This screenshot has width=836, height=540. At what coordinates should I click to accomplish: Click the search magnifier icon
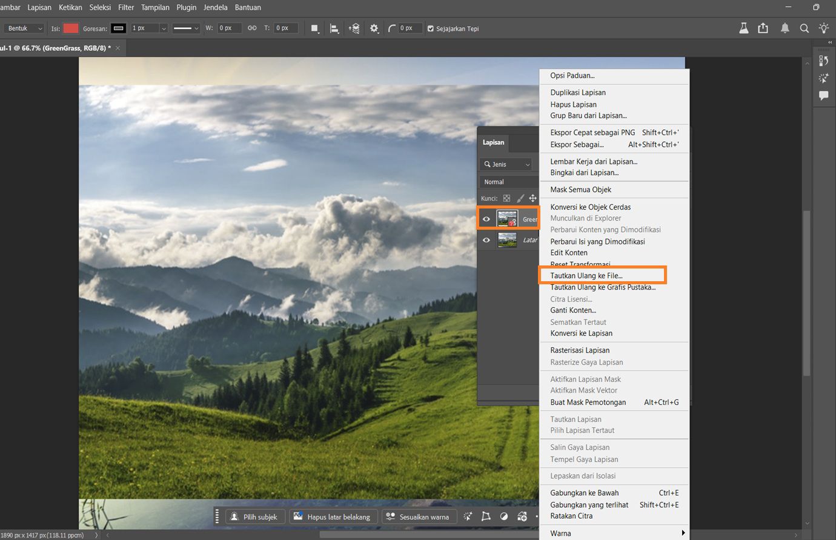click(x=804, y=28)
